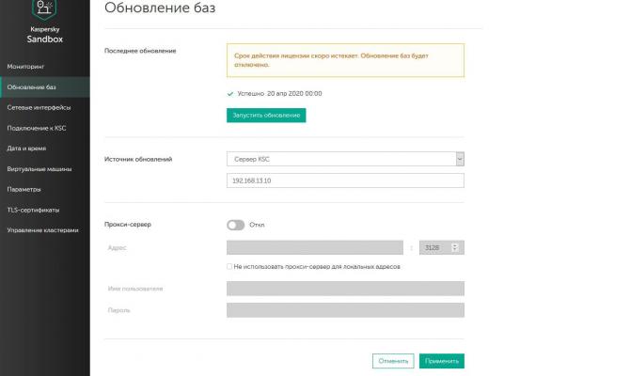This screenshot has width=630, height=376.
Task: Click the Отменить button
Action: (x=393, y=360)
